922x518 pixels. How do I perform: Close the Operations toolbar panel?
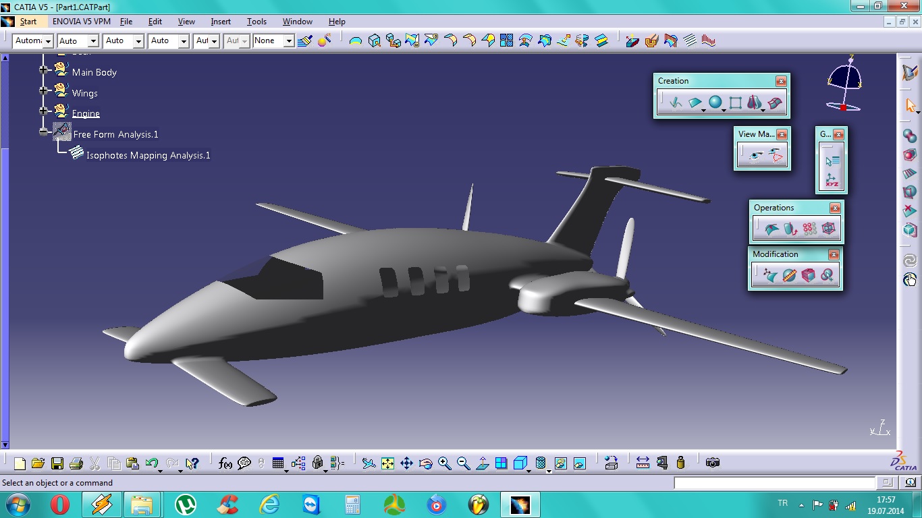835,208
